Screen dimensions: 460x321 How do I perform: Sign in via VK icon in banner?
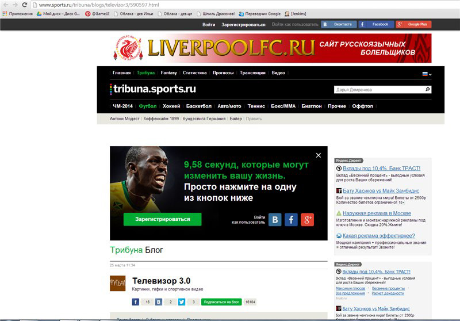(275, 220)
